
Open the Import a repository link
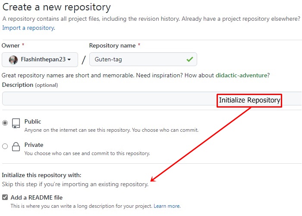(x=28, y=28)
